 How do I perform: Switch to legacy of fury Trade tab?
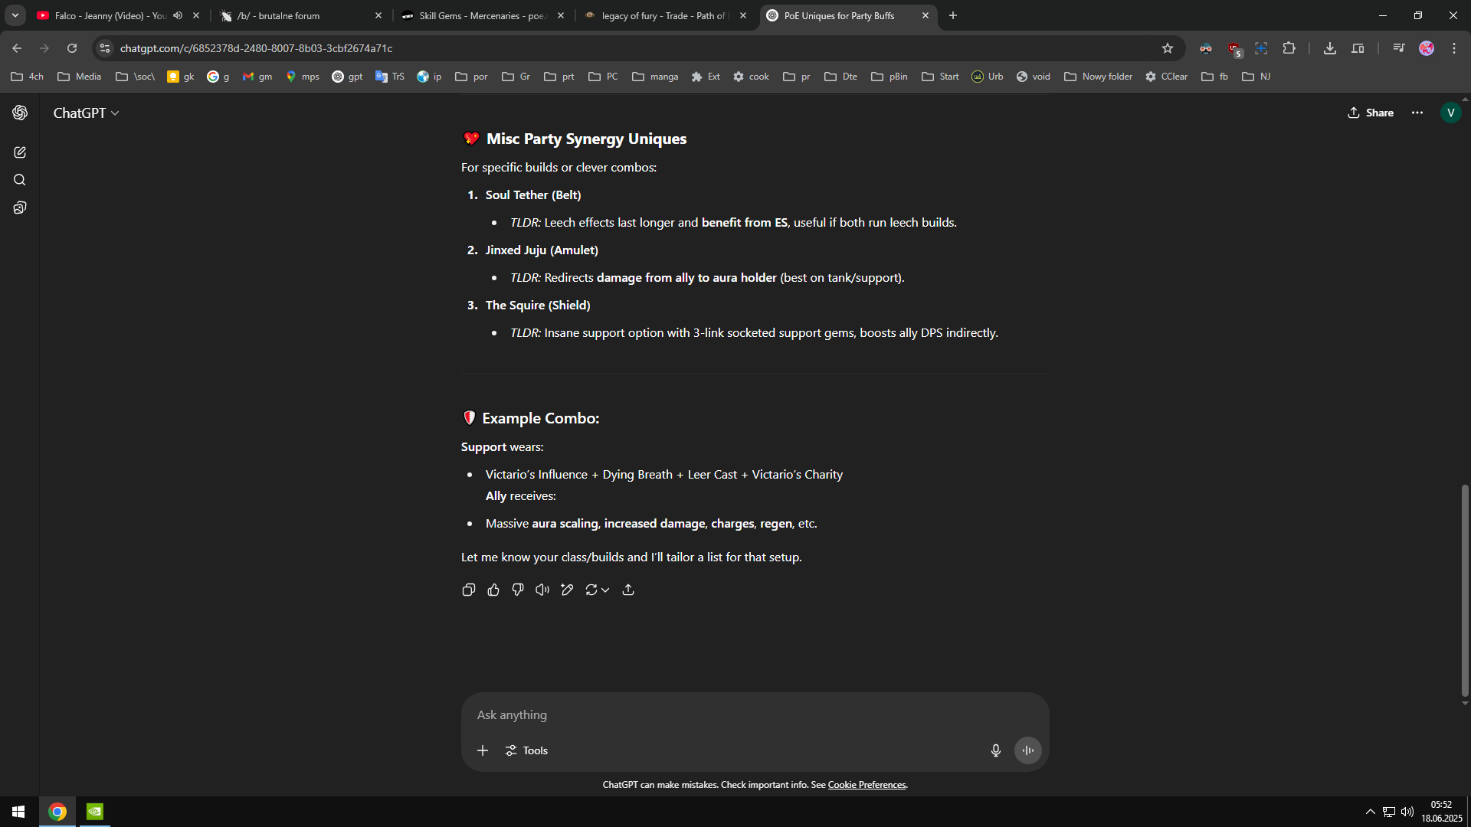[x=665, y=15]
